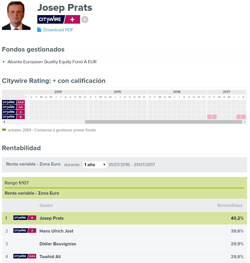
Task: Click the blue PDF document icon
Action: [x=39, y=30]
